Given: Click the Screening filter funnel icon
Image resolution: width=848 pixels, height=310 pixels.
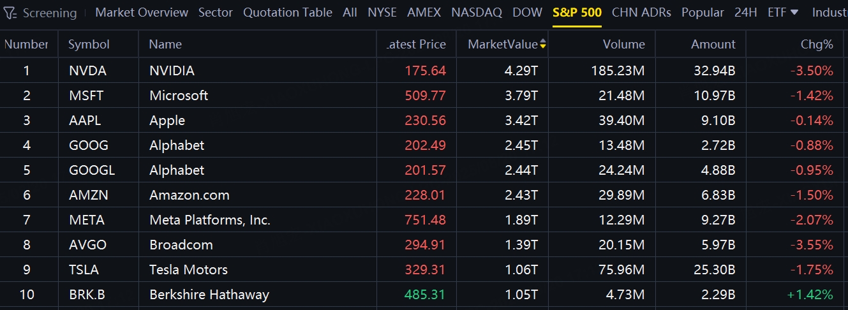Looking at the screenshot, I should pos(10,13).
